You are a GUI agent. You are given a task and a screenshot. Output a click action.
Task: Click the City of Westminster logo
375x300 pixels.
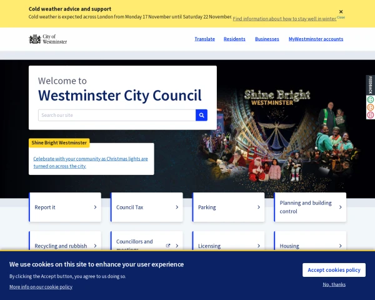pyautogui.click(x=48, y=39)
